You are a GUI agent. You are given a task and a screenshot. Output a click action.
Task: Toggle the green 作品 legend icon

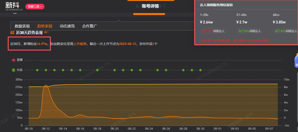(14, 70)
